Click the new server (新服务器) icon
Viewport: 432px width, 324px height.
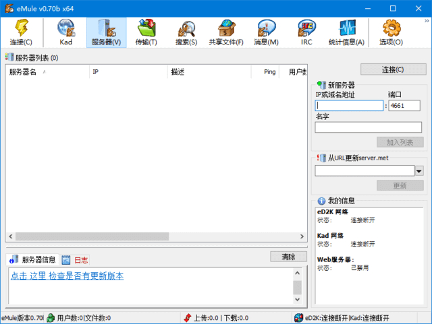point(321,84)
